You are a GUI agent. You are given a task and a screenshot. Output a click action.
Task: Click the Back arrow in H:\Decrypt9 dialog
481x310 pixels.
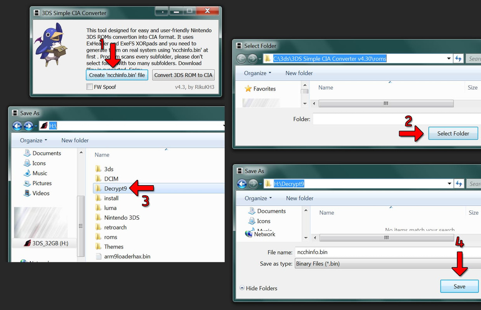(241, 184)
